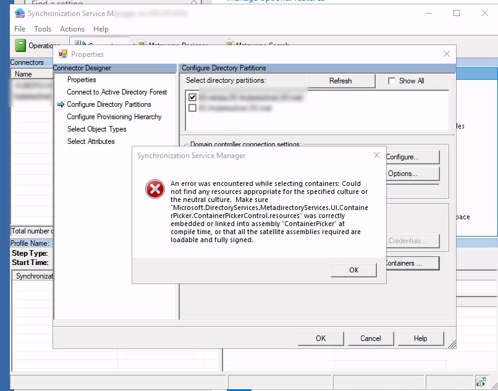Select Configure Directory Partitions page
The image size is (498, 391).
point(109,104)
